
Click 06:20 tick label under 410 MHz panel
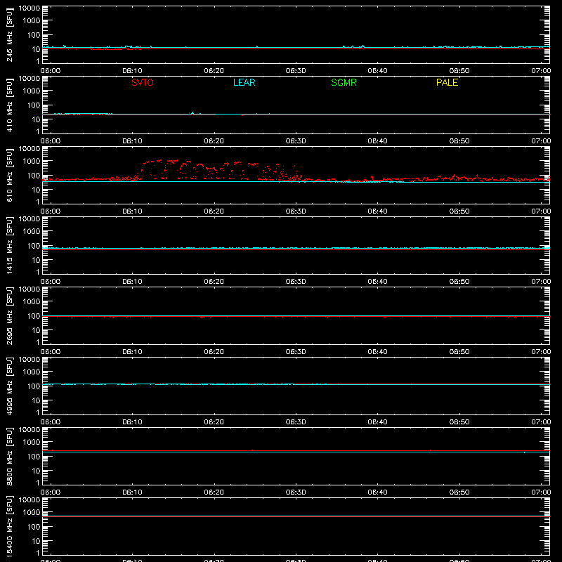click(x=214, y=141)
